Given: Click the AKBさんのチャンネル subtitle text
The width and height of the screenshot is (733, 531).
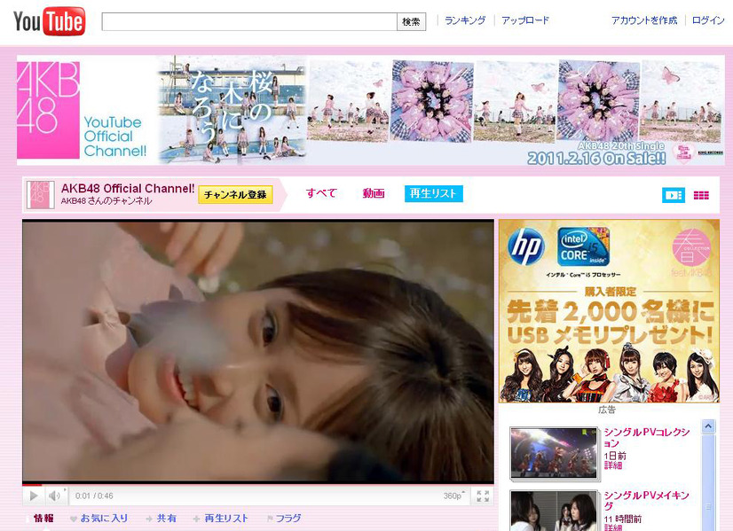Looking at the screenshot, I should pyautogui.click(x=106, y=201).
